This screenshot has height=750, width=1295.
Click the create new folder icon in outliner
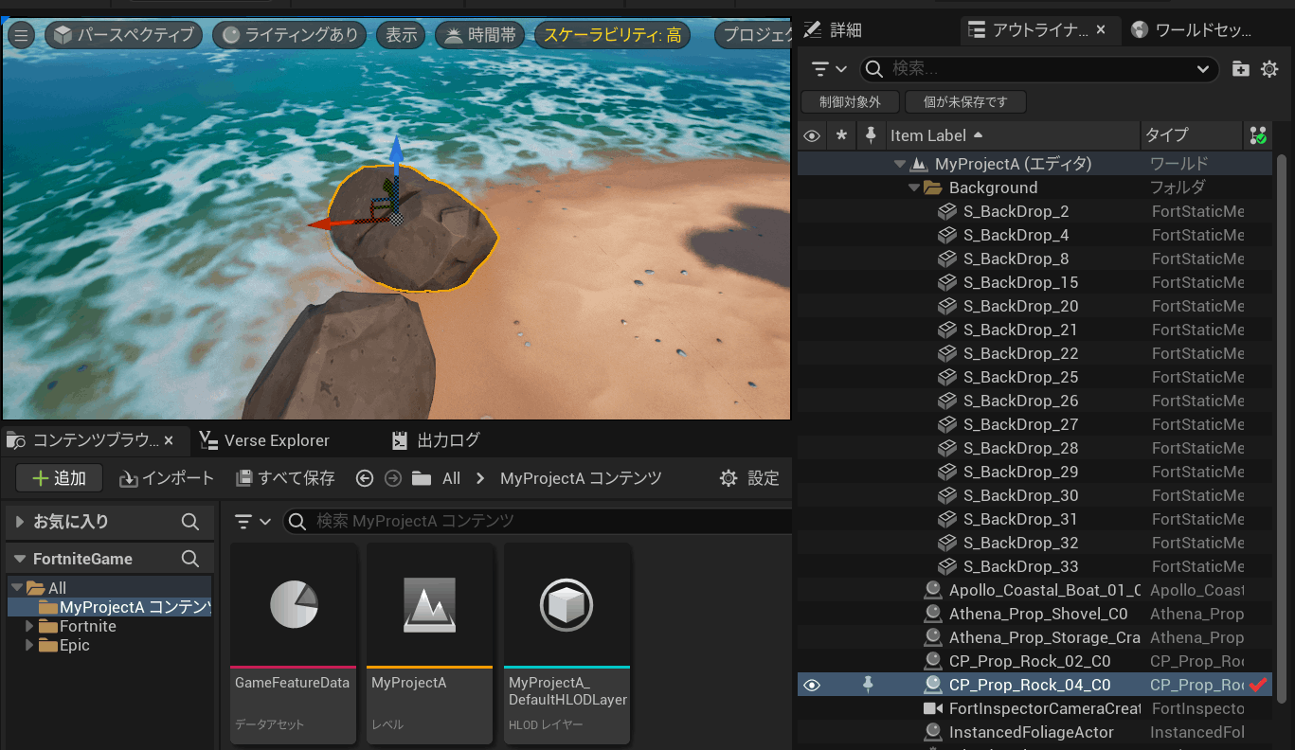[1240, 69]
